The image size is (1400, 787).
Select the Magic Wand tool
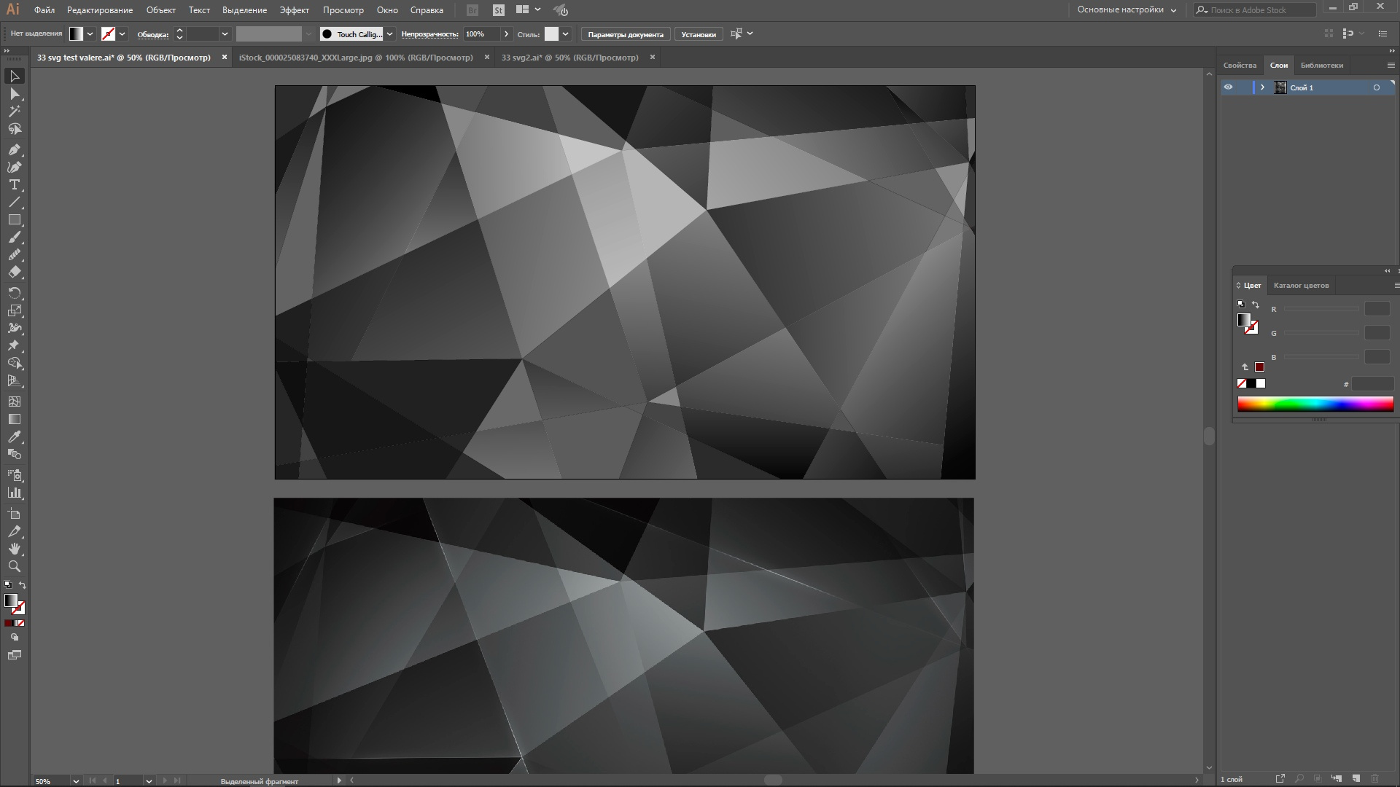click(15, 111)
